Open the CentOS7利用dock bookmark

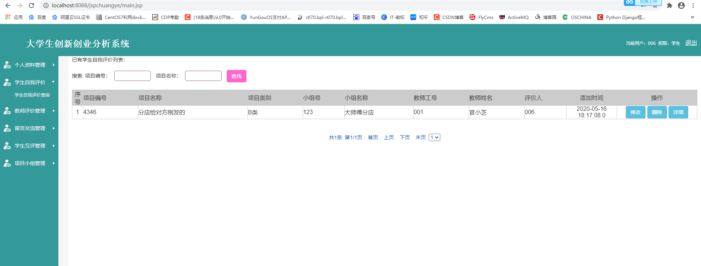point(121,17)
